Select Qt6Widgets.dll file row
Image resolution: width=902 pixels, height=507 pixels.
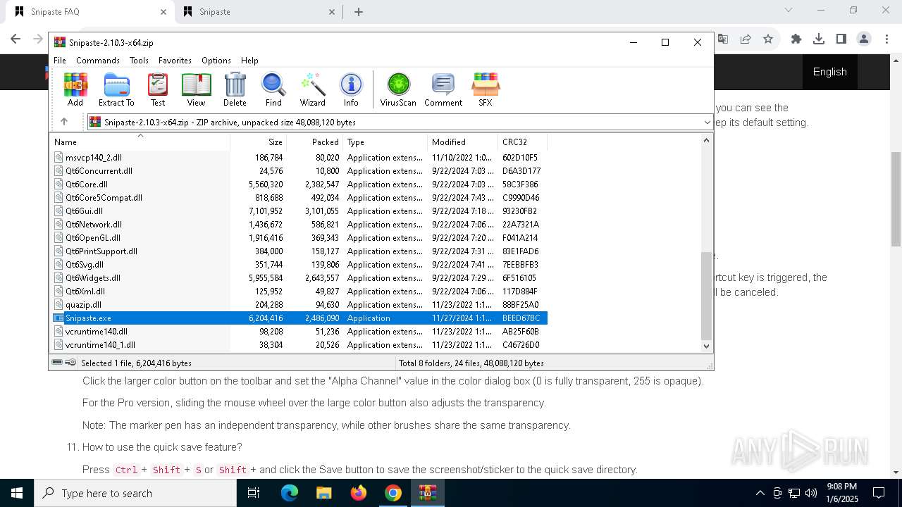[x=299, y=278]
